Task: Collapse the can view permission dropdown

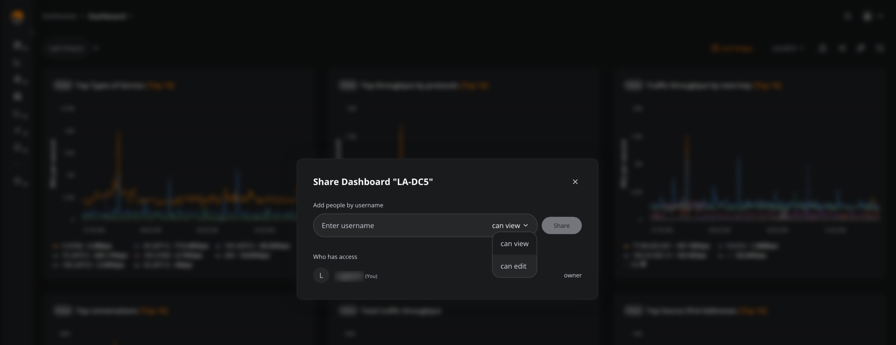Action: 510,225
